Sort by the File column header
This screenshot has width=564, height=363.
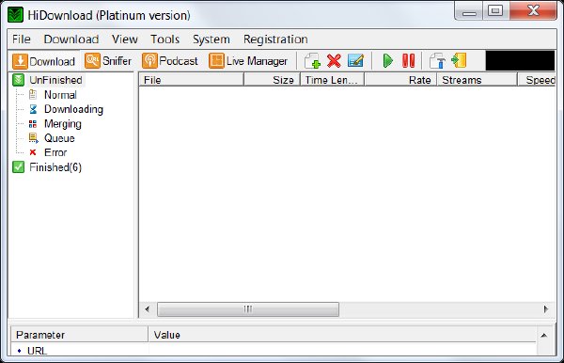point(191,80)
